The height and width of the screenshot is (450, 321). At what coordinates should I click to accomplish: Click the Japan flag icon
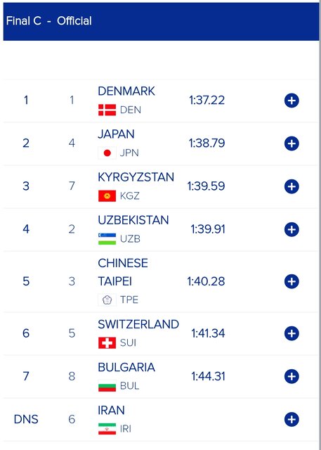coord(107,153)
